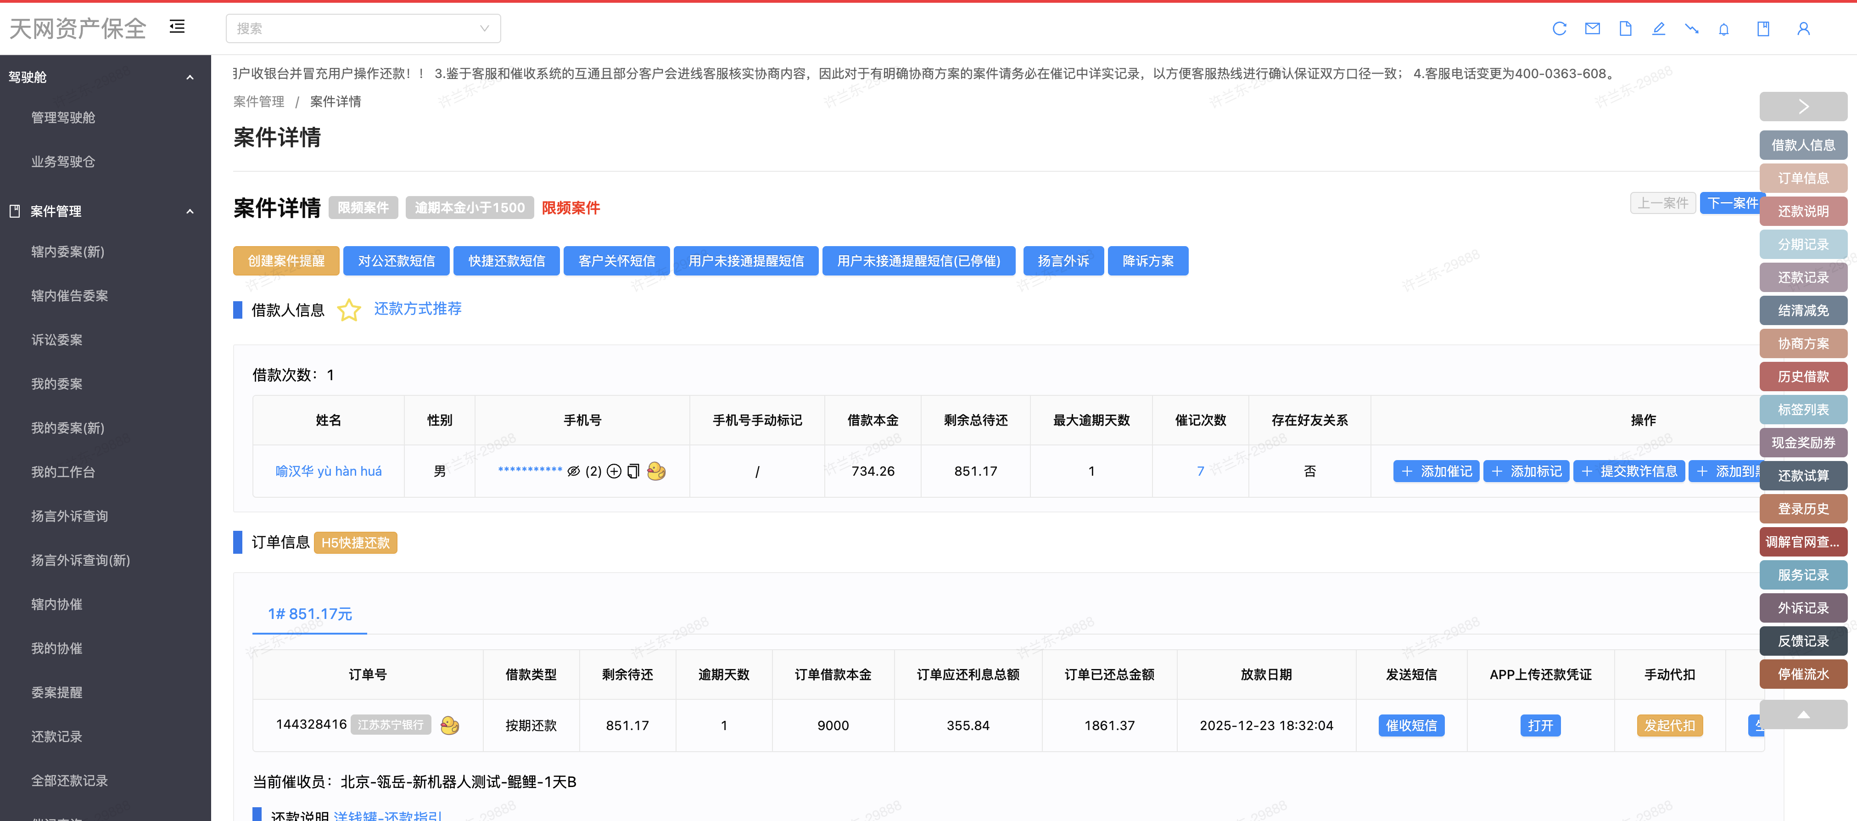Collapse the 案件管理 sidebar group
Screen dimensions: 1857x821
[x=190, y=211]
